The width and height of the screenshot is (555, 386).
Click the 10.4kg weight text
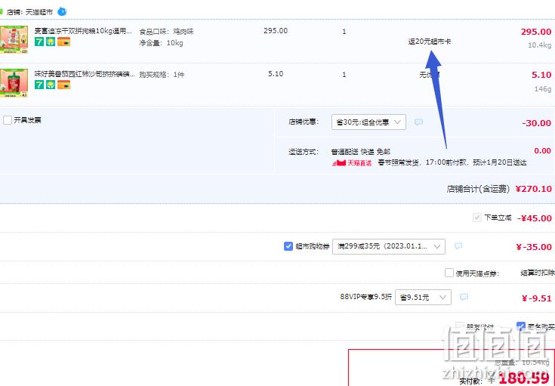coord(539,45)
